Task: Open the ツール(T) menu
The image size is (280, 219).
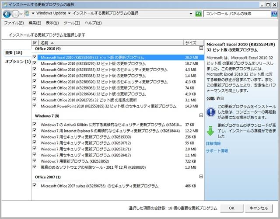Action: 72,23
